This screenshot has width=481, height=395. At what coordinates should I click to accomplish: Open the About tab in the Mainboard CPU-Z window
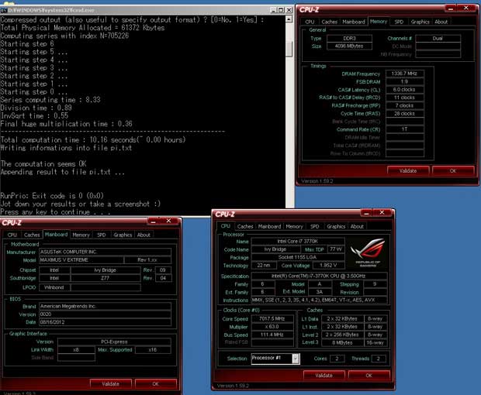coord(144,235)
